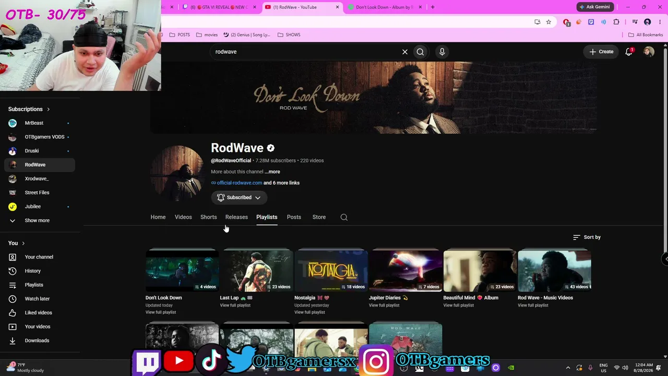Click the Create button
The width and height of the screenshot is (668, 376).
pyautogui.click(x=602, y=52)
